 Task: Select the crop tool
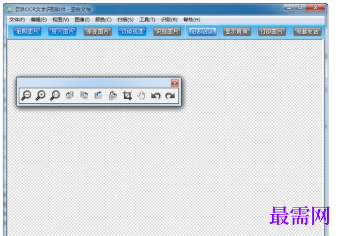pyautogui.click(x=128, y=95)
